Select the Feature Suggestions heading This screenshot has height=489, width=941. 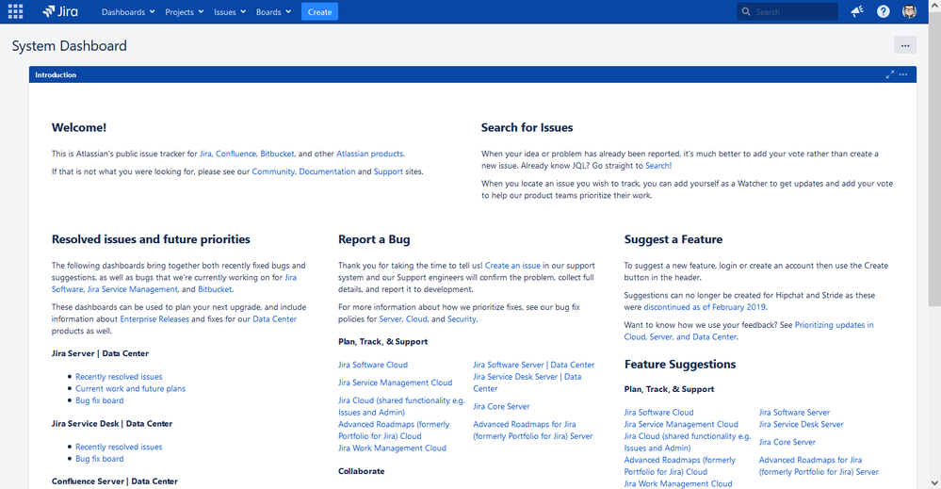[x=679, y=365]
